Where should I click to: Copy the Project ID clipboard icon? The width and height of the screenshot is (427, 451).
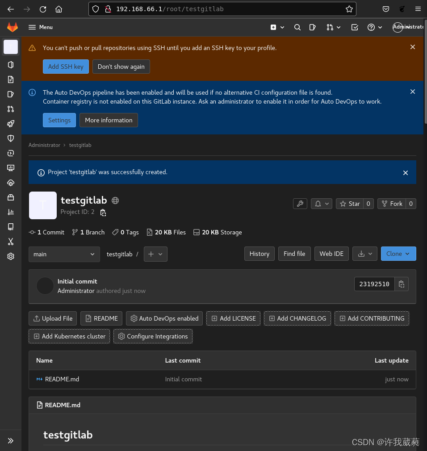tap(103, 213)
